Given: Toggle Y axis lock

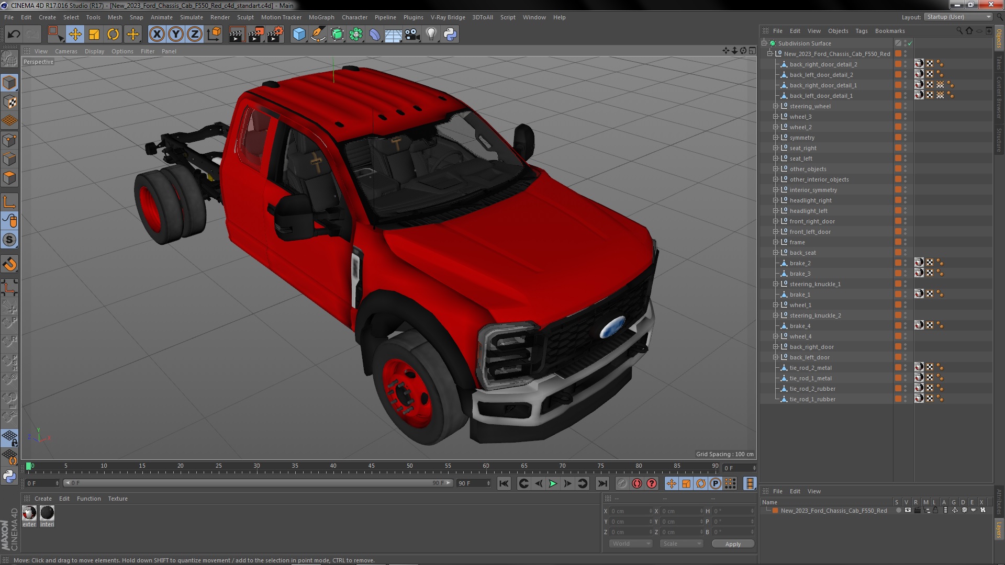Looking at the screenshot, I should click(176, 35).
